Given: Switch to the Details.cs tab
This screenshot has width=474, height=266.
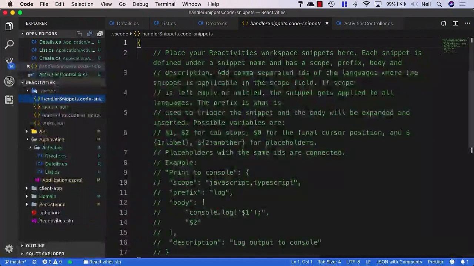Looking at the screenshot, I should click(127, 23).
